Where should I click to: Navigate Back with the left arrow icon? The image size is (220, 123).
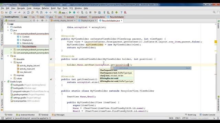46,12
